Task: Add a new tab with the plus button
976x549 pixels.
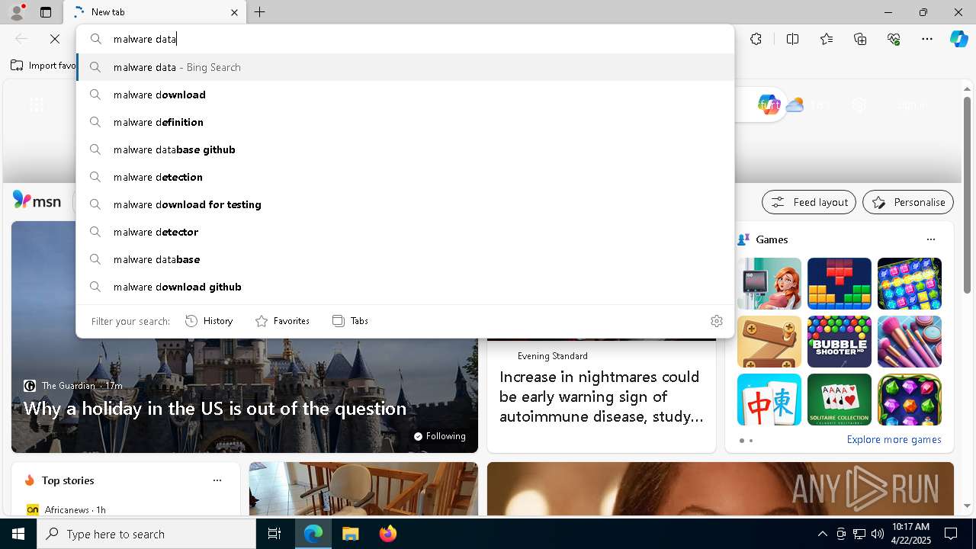Action: coord(259,12)
